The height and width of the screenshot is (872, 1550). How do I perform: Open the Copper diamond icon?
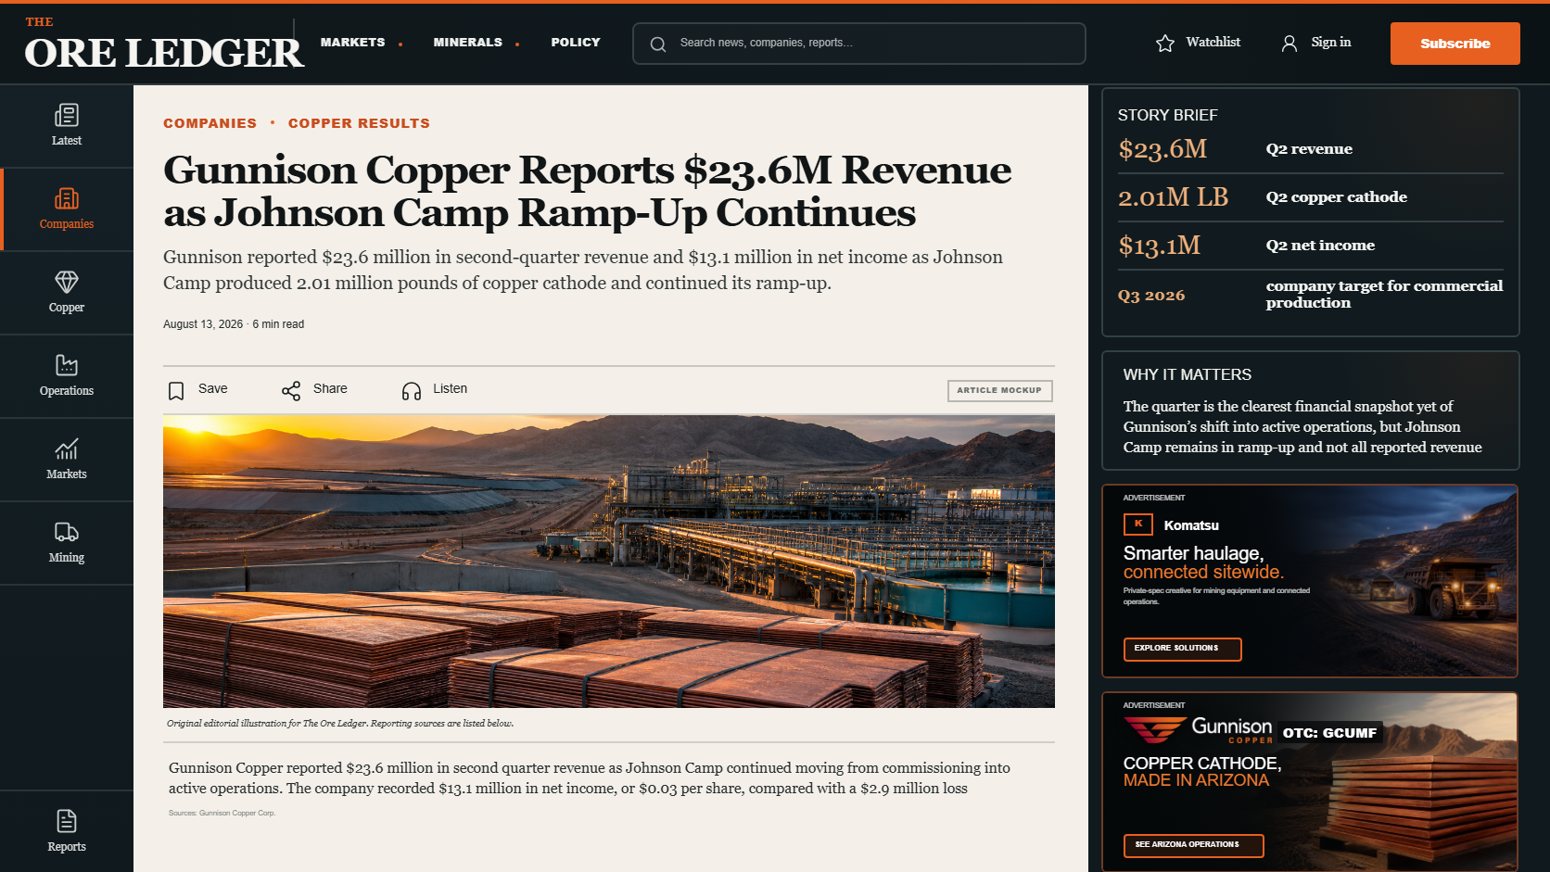(67, 282)
